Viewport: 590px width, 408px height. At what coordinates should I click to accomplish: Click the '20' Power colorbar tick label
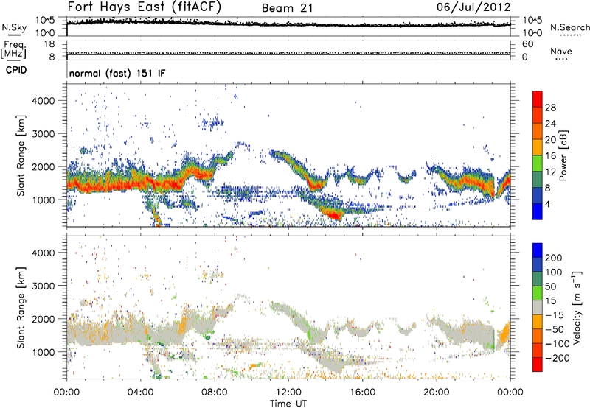tap(550, 140)
